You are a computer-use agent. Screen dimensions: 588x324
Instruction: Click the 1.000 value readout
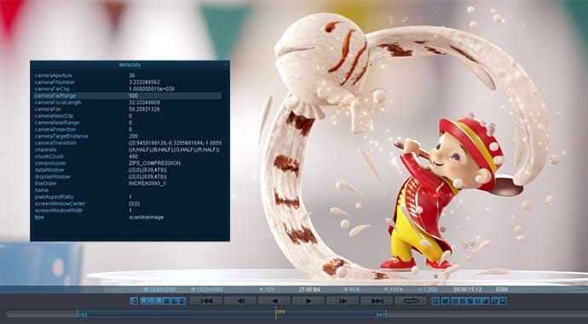click(x=427, y=290)
